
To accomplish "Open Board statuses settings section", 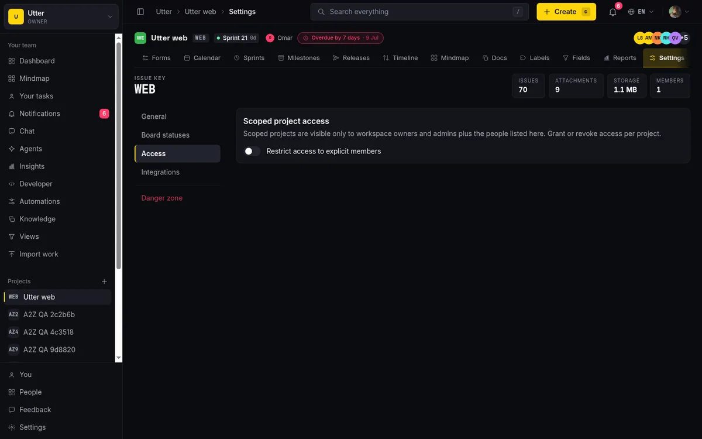I will coord(177,135).
